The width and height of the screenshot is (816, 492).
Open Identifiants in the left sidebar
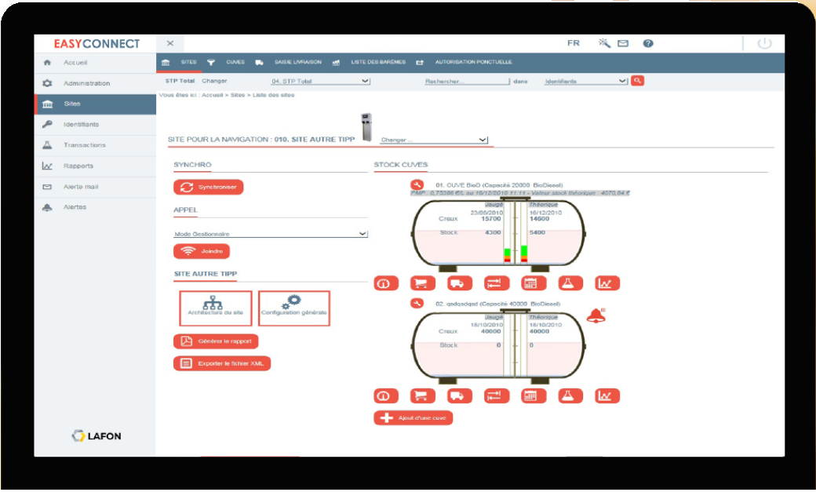click(x=95, y=125)
